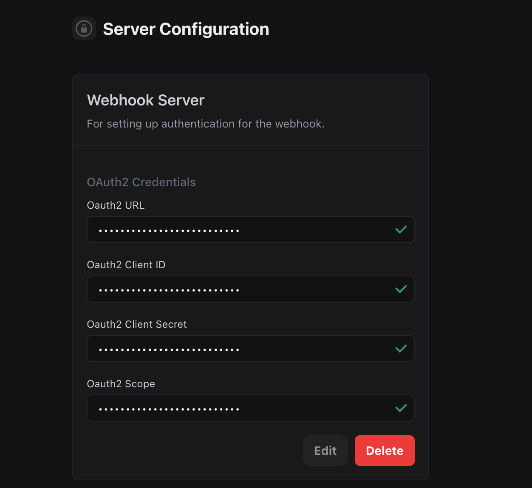Click the Oauth2 Client Secret label

coord(137,324)
